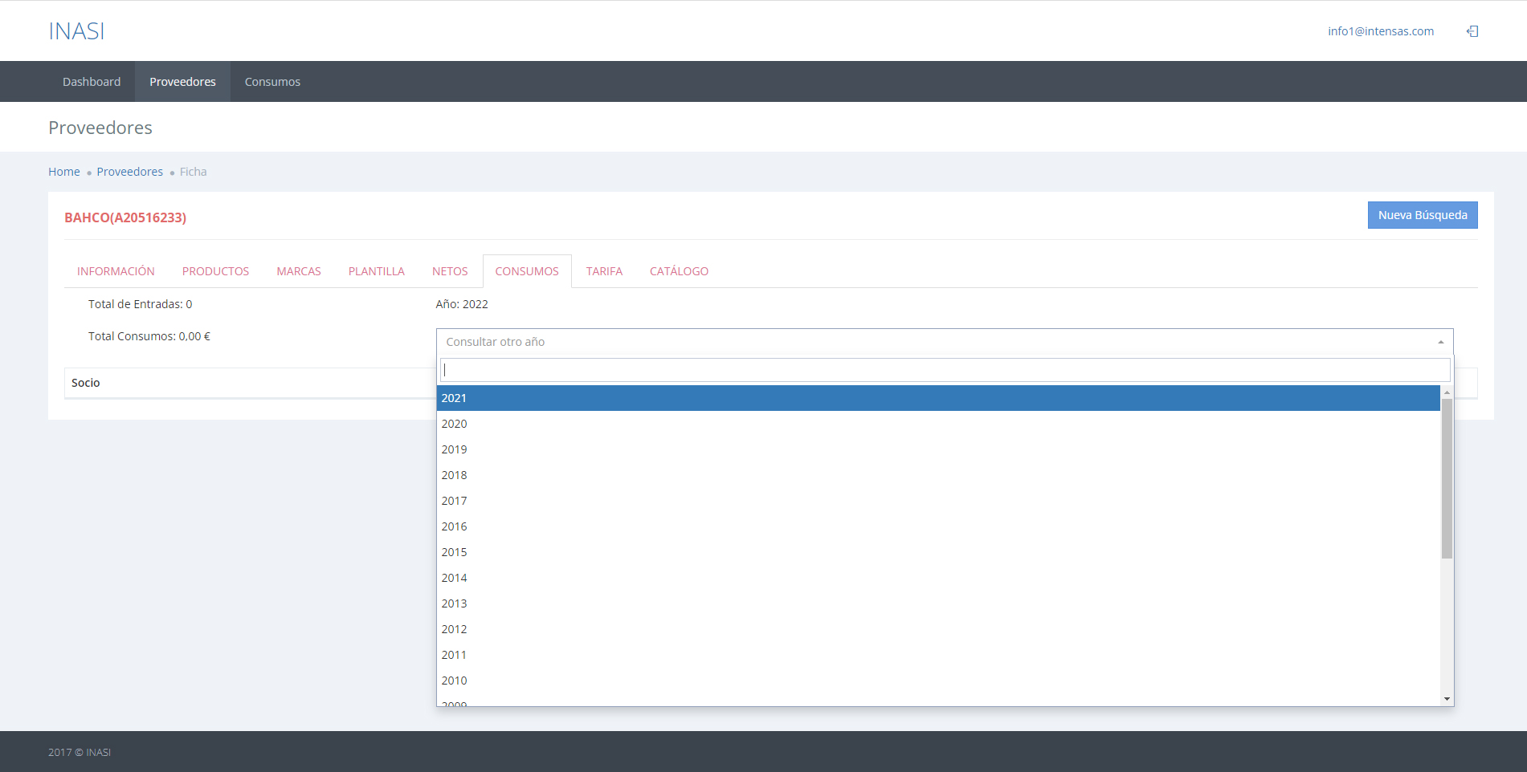Screen dimensions: 1527x772
Task: Click the logout icon beside the email
Action: click(1472, 31)
